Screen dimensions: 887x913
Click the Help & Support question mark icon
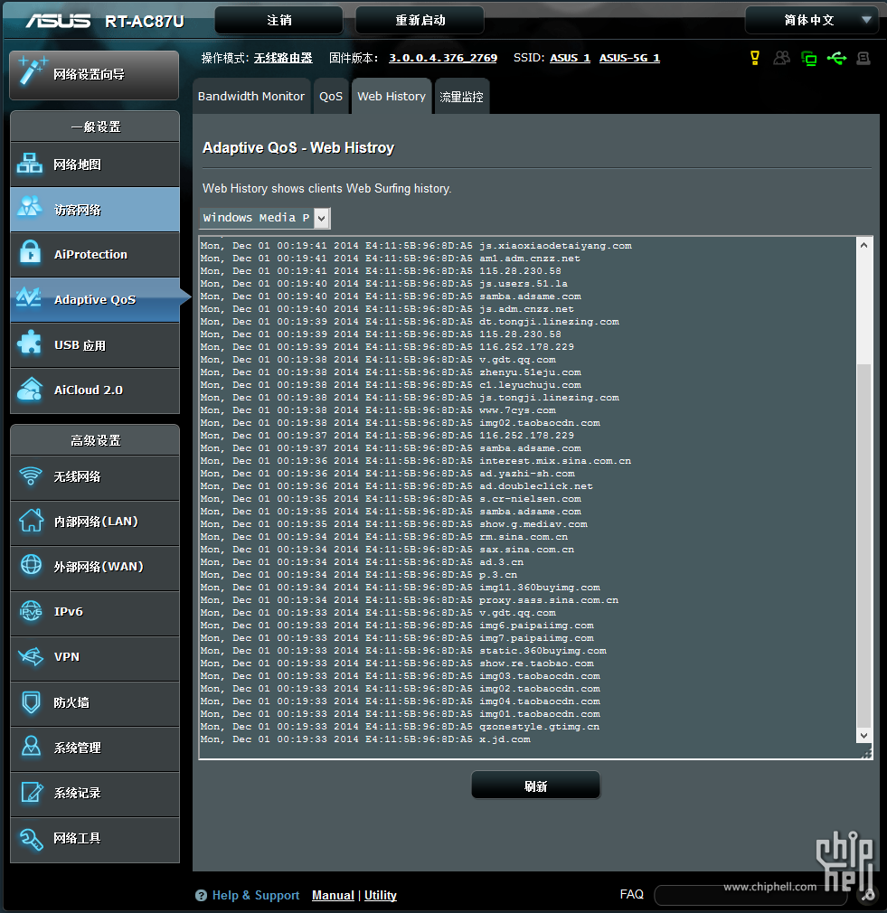(x=201, y=896)
